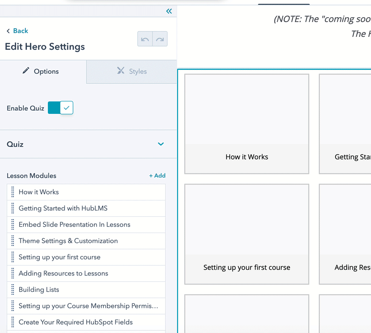Click drag handle for Theme Settings & Customization
The width and height of the screenshot is (371, 333).
[13, 241]
